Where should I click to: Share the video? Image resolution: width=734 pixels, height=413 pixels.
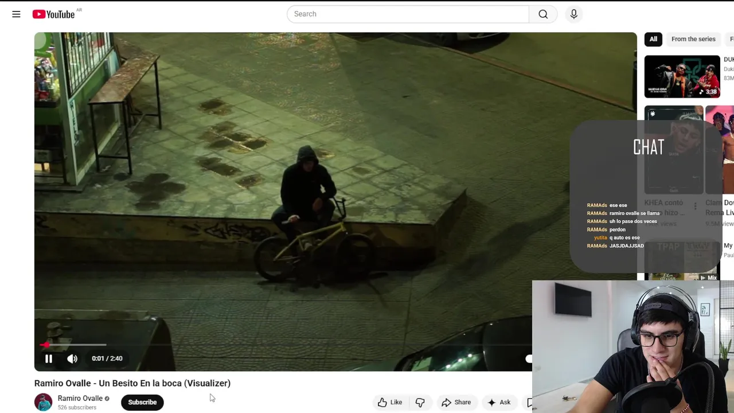(x=456, y=402)
